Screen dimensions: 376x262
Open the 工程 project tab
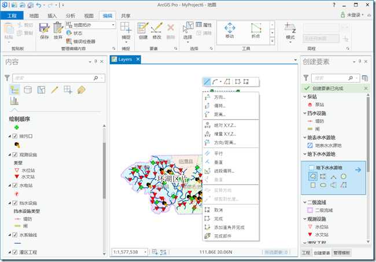(12, 16)
